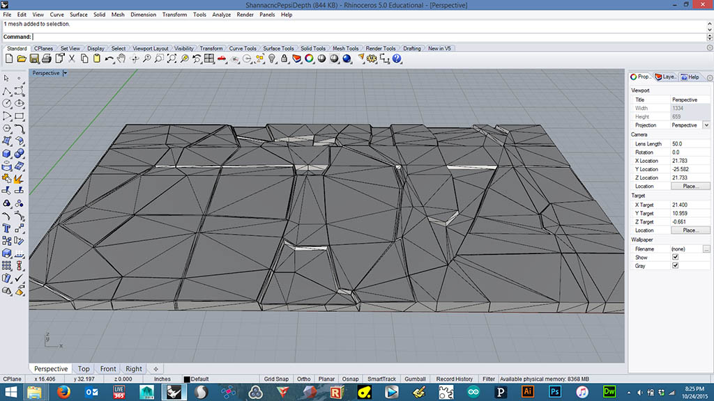
Task: Select the Text tool in left sidebar
Action: [x=7, y=227]
